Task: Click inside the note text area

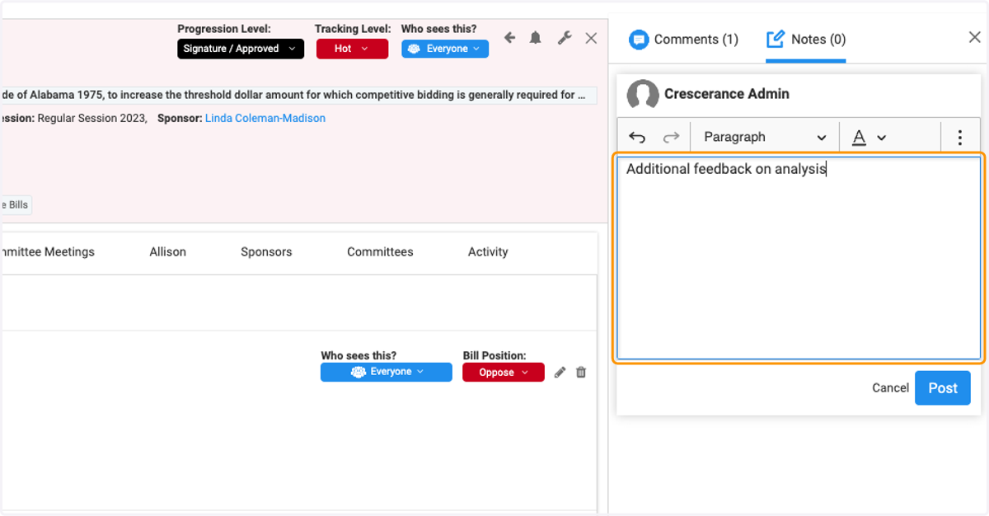Action: [799, 258]
